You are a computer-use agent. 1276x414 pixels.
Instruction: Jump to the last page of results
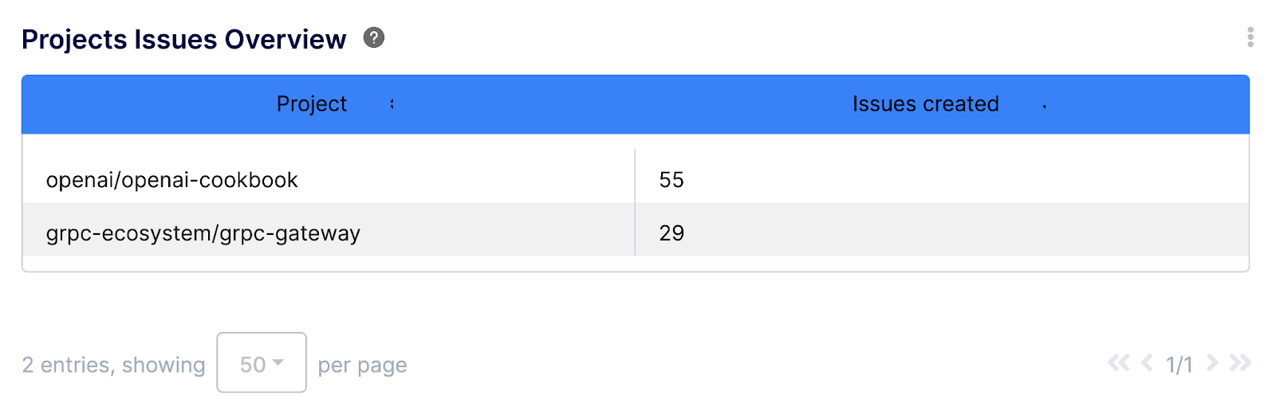1240,364
